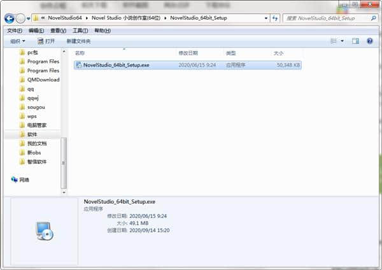
Task: Open the 文件(F) menu
Action: (15, 31)
